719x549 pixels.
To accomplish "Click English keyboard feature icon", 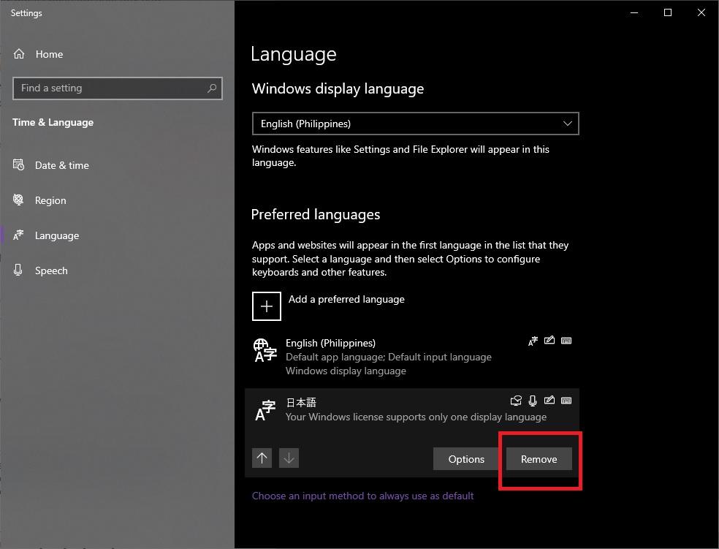I will (566, 341).
